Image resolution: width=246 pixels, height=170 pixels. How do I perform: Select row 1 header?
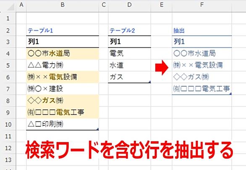(8, 18)
